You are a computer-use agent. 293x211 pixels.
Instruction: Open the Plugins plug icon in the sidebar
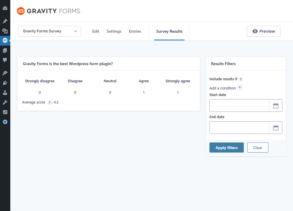tap(5, 83)
